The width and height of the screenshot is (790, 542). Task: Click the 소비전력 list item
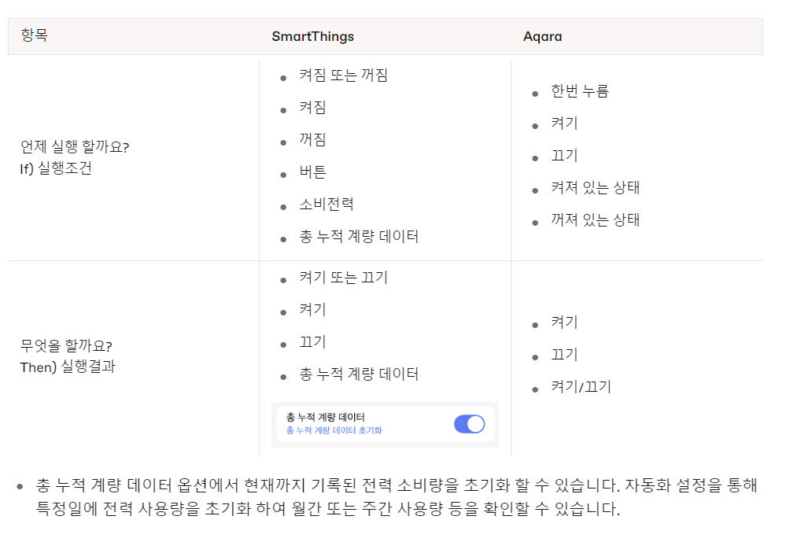pyautogui.click(x=326, y=205)
